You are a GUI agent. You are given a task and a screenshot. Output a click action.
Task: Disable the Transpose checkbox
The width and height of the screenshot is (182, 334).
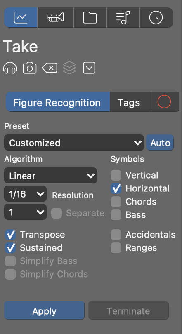[x=10, y=235]
